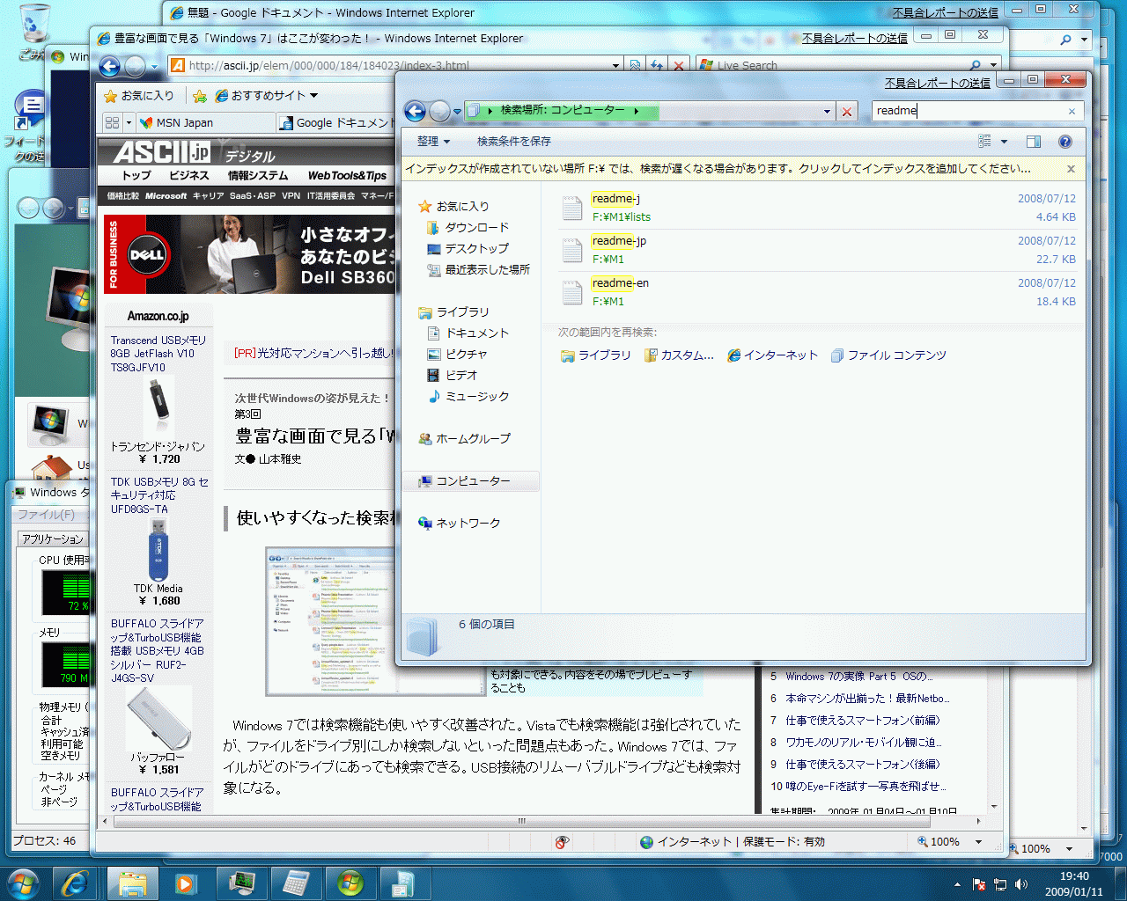This screenshot has height=901, width=1127.
Task: Click the Back button in the ASCII.jp browser window
Action: (109, 66)
